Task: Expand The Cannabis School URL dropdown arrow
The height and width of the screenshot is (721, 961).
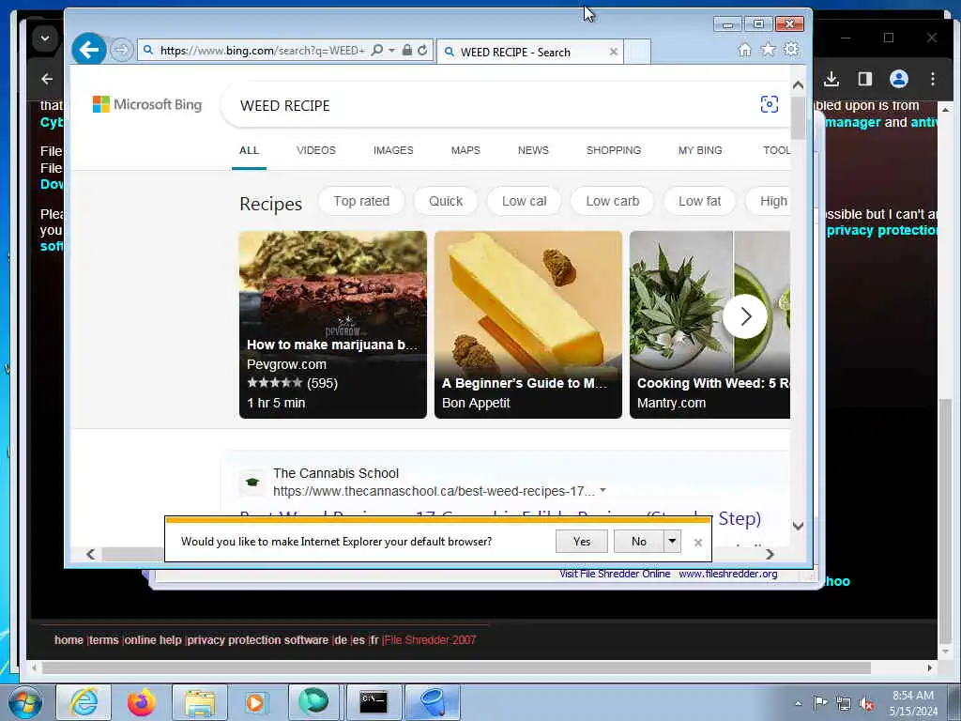Action: point(603,490)
